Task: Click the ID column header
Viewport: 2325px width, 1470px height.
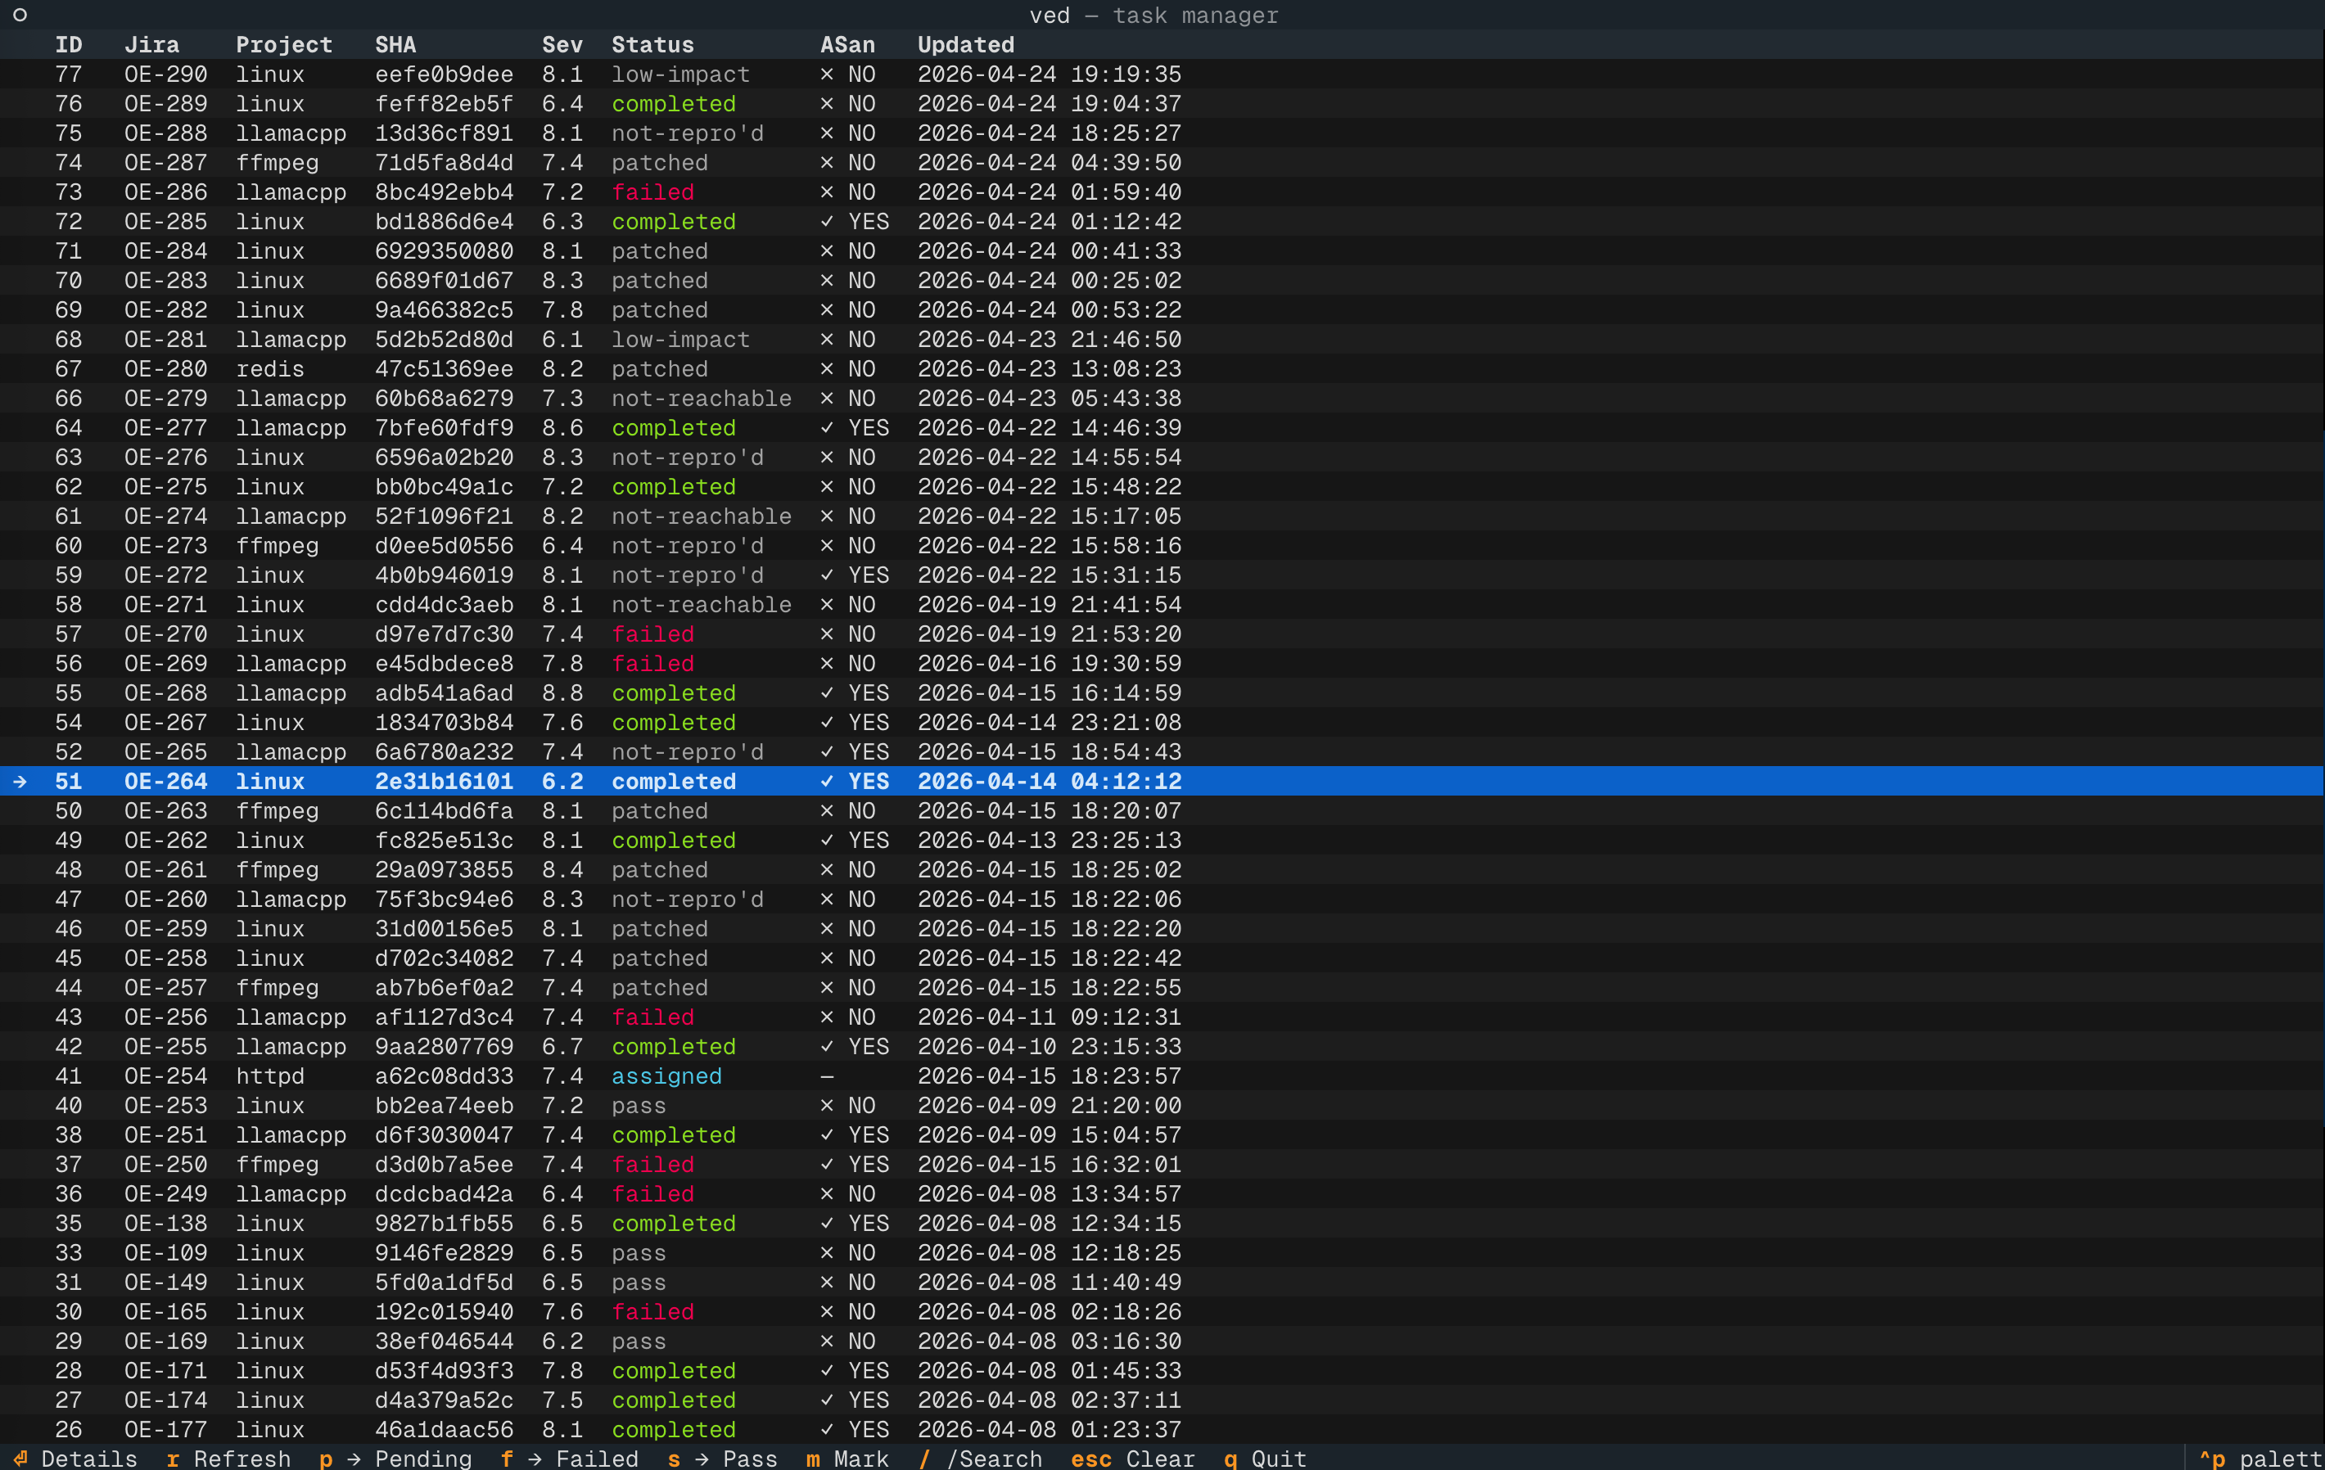Action: point(69,44)
